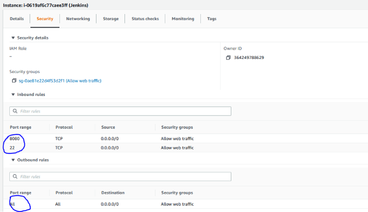Viewport: 368px width, 212px height.
Task: Open security group sg-0ae81e22d4f53d2f1 link
Action: point(60,80)
